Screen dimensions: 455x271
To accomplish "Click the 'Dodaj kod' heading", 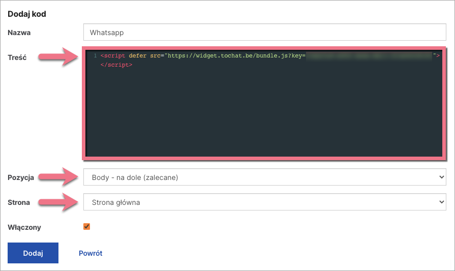I will [27, 14].
